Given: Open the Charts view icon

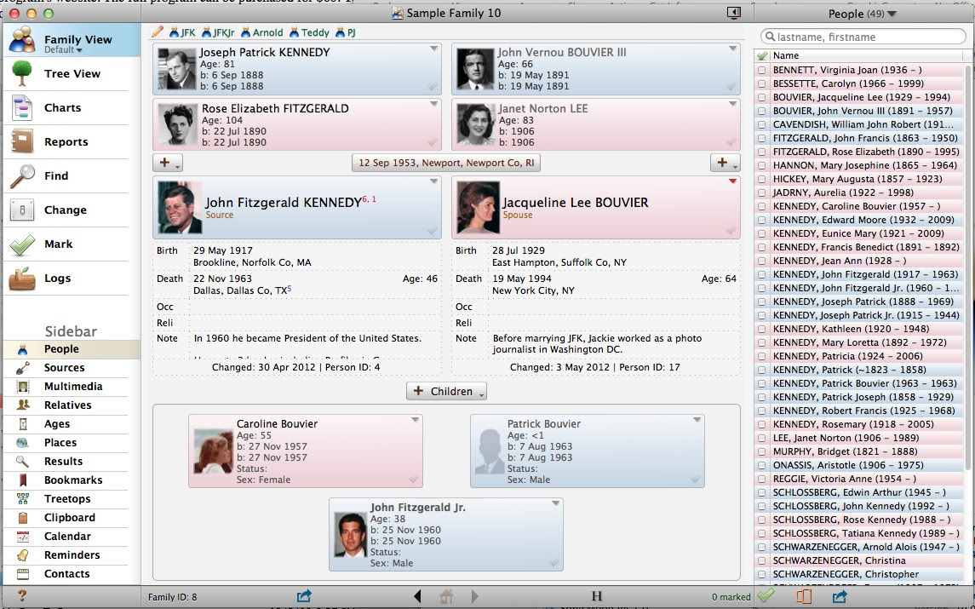Looking at the screenshot, I should tap(22, 107).
